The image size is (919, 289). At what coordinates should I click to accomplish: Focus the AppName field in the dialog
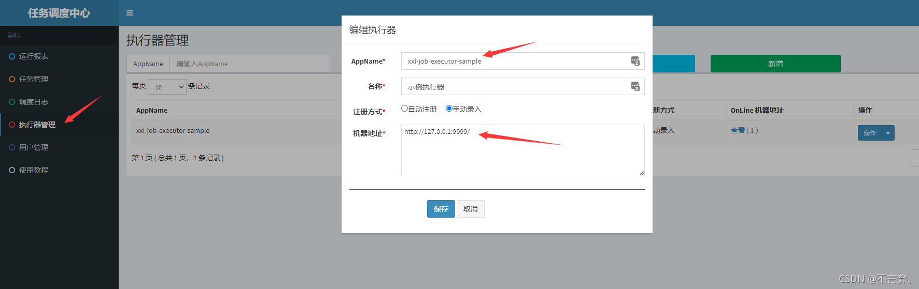coord(522,61)
